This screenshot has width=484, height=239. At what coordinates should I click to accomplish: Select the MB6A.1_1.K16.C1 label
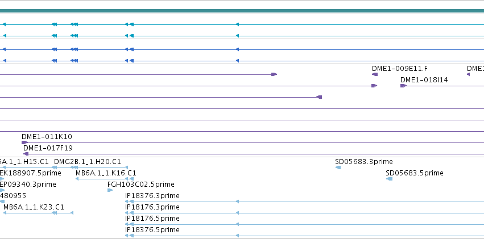[106, 173]
